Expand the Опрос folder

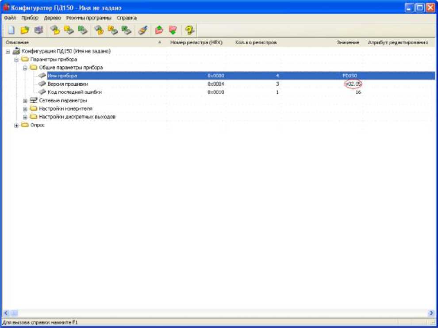(16, 125)
